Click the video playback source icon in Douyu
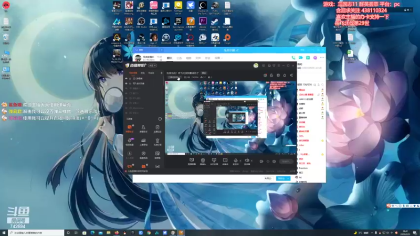The height and width of the screenshot is (236, 420). coord(225,161)
